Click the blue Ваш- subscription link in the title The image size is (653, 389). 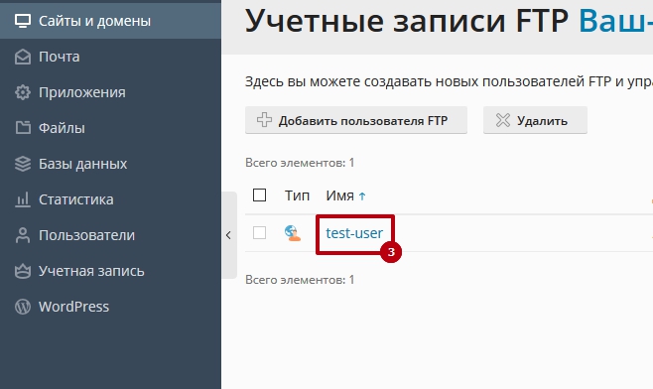[615, 20]
